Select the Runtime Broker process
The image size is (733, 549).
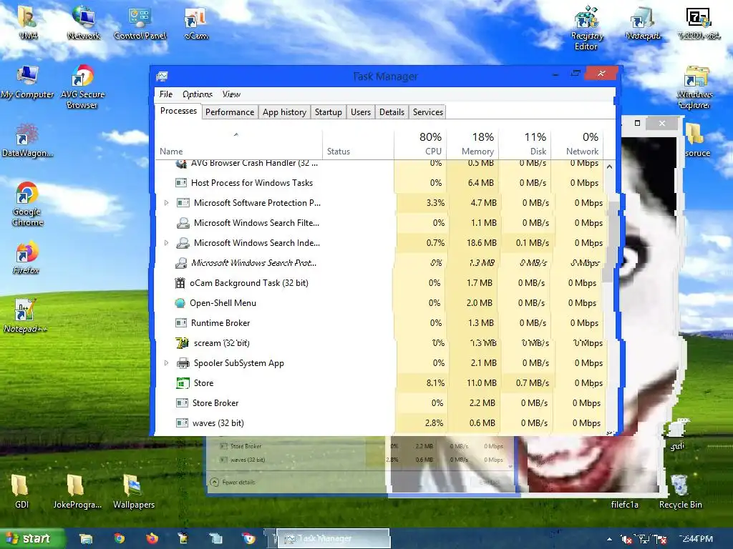pos(379,323)
